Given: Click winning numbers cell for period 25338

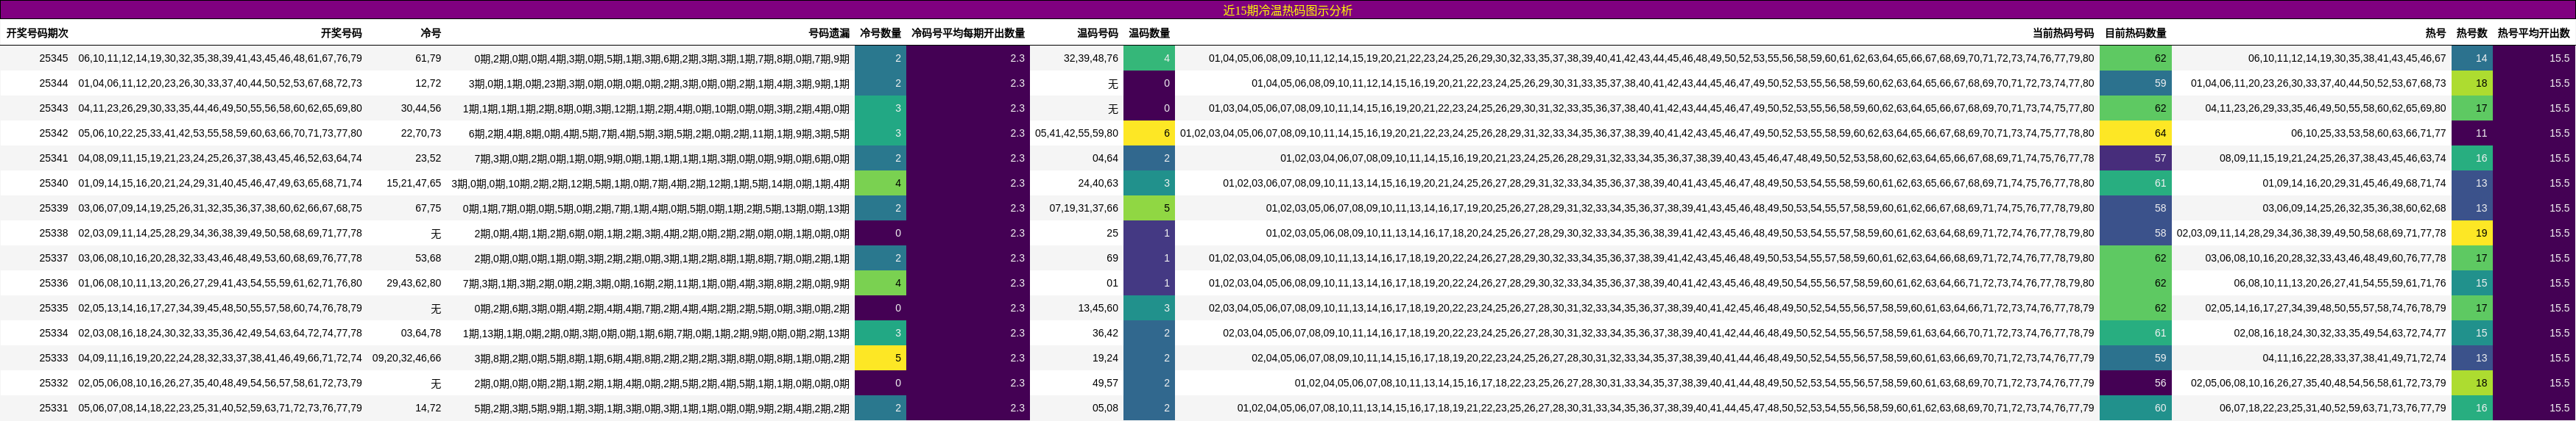Looking at the screenshot, I should (220, 232).
